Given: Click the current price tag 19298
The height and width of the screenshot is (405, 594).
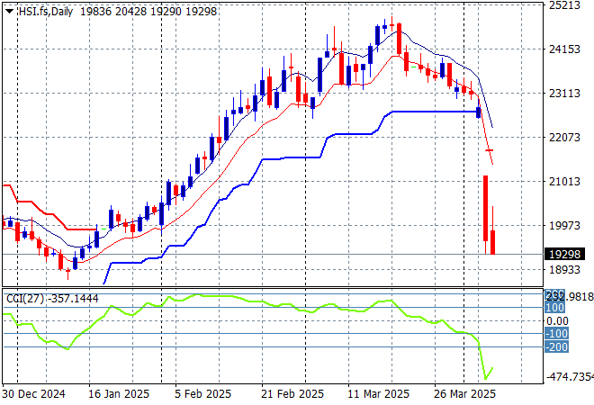Looking at the screenshot, I should click(564, 254).
